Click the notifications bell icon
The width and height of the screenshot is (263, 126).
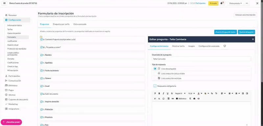click(221, 3)
